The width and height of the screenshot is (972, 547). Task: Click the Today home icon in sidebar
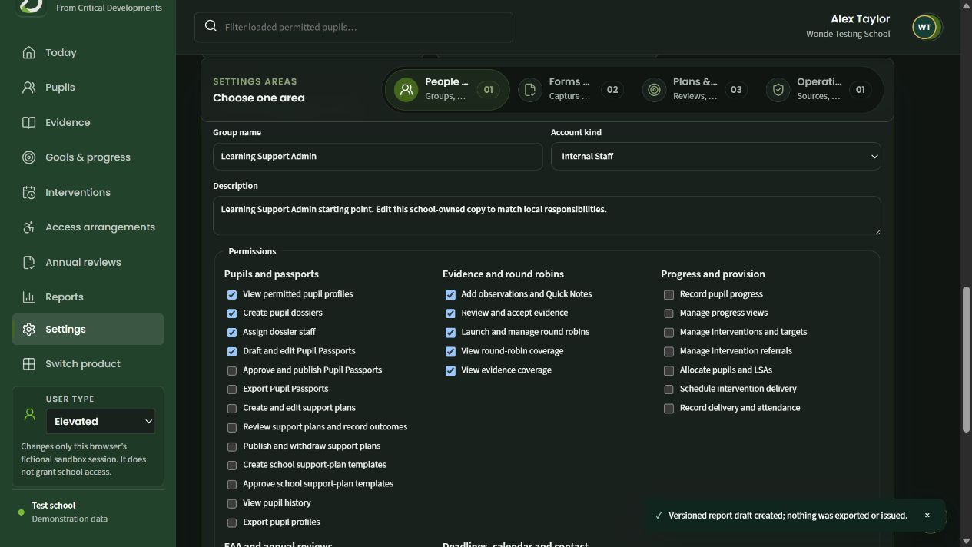[x=28, y=52]
